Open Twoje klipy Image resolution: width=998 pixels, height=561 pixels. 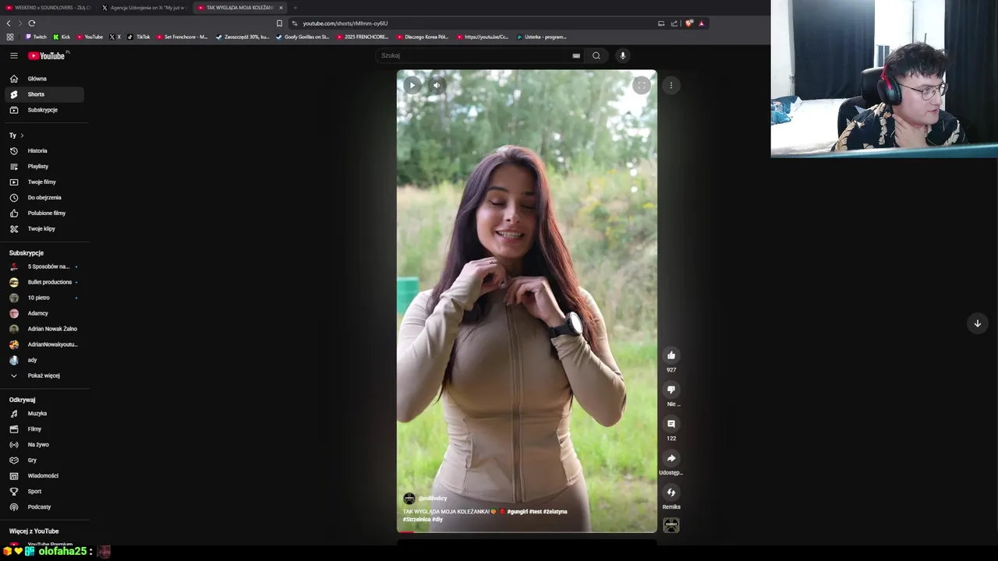click(x=44, y=228)
